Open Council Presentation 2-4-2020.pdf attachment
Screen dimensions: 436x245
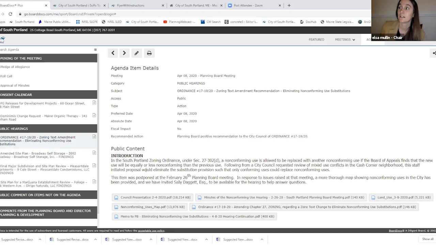click(153, 197)
